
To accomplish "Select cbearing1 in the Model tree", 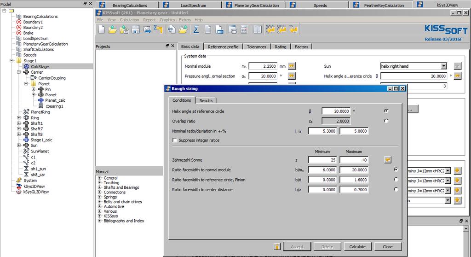I will (x=54, y=106).
